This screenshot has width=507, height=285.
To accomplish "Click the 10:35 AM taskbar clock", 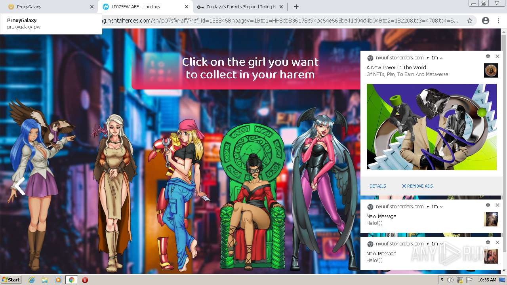I will (x=487, y=280).
